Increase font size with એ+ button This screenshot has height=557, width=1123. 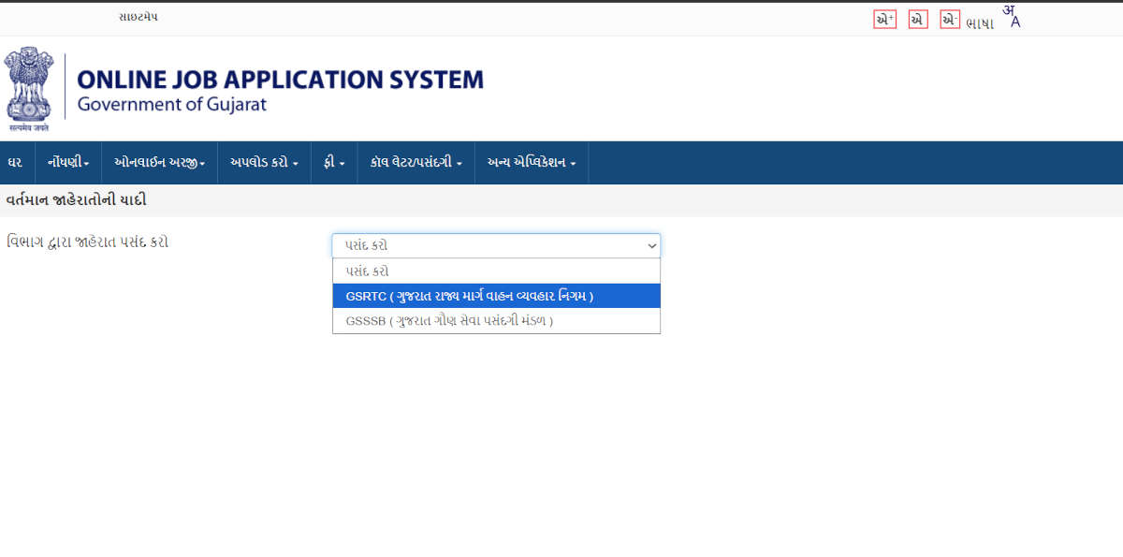[884, 19]
